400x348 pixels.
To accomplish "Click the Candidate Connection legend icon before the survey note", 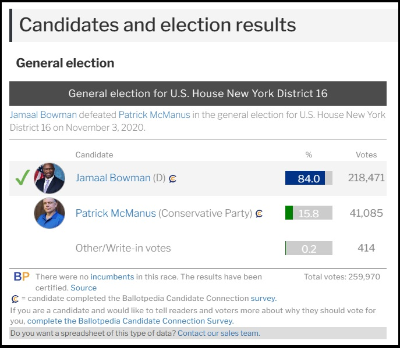I will [15, 299].
